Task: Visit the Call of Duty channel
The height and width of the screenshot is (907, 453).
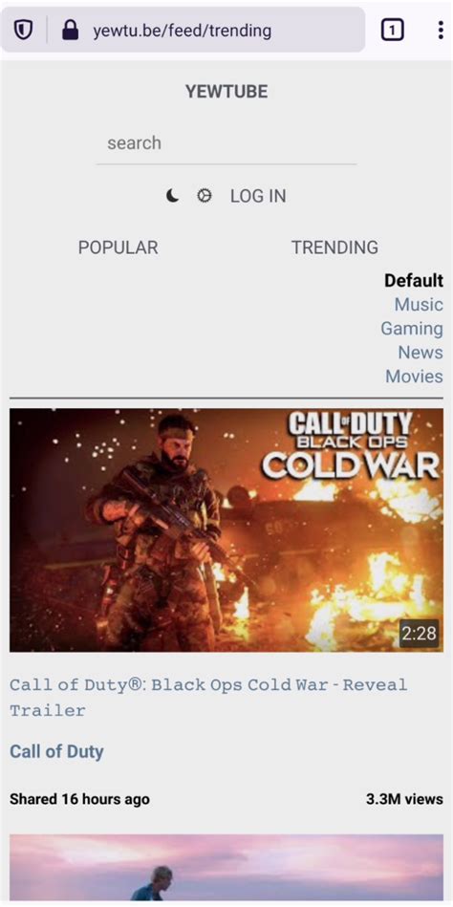Action: point(56,751)
